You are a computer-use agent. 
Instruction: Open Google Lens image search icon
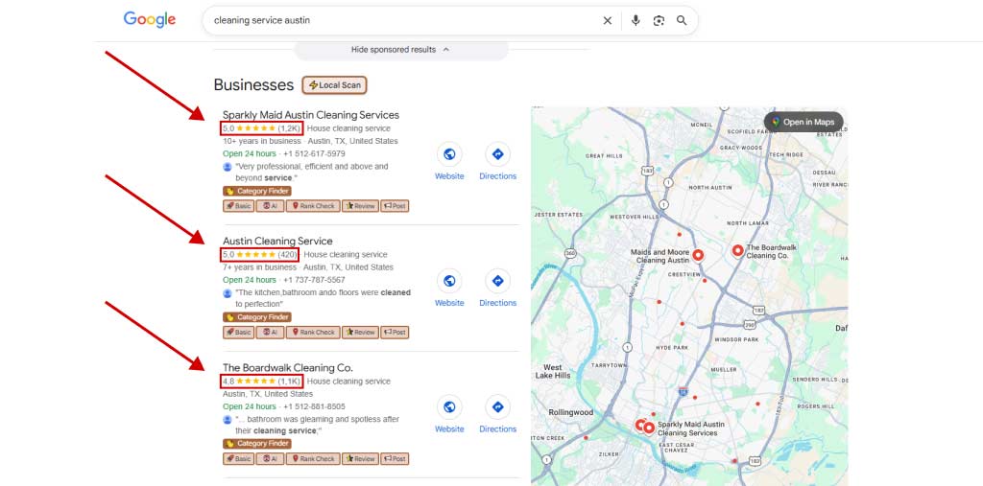[659, 20]
